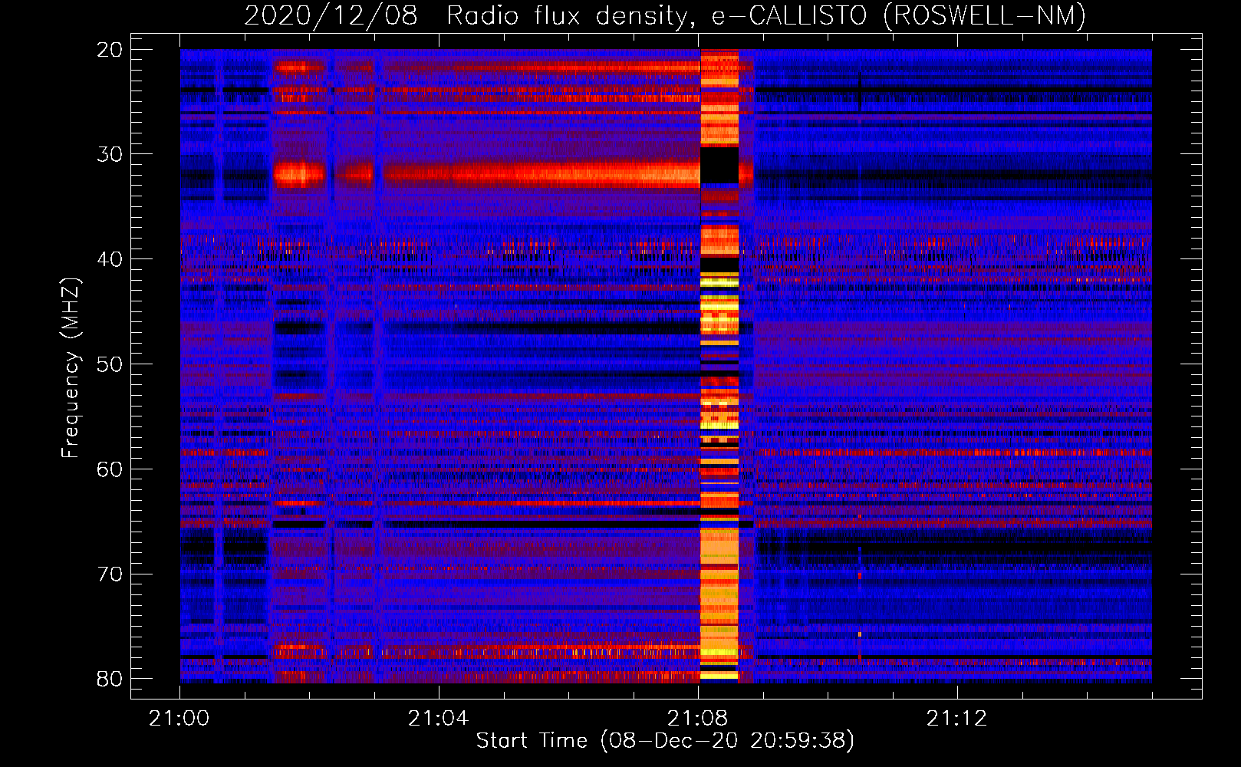Screen dimensions: 1241x767
Task: Click the 'Frequency (MHZ)' axis label
Action: click(x=71, y=368)
